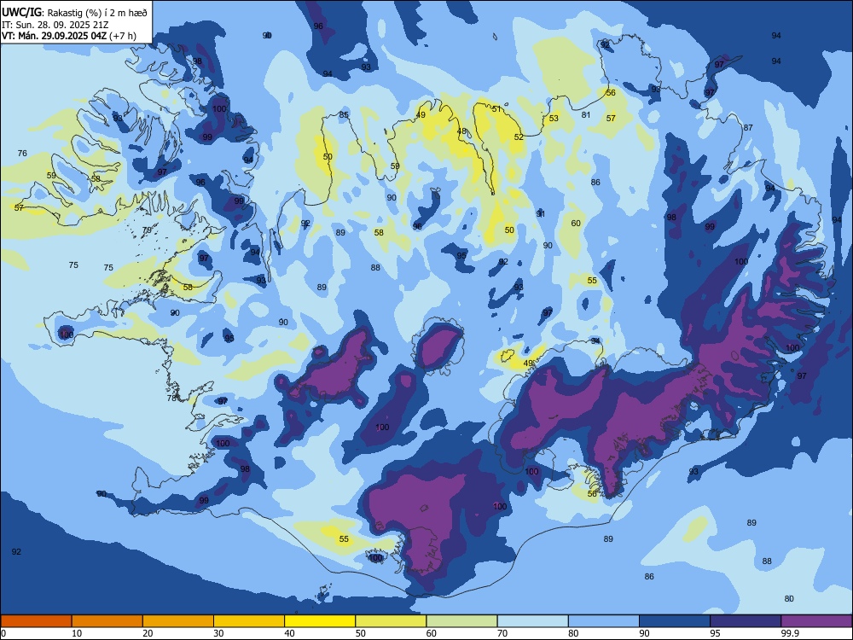Click the humidity value '76' on the map
Screen dimensions: 853x640
(x=22, y=153)
